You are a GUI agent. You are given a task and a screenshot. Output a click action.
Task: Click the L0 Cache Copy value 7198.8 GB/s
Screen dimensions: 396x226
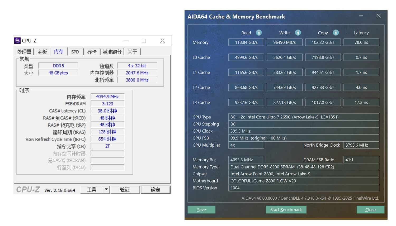pos(323,57)
